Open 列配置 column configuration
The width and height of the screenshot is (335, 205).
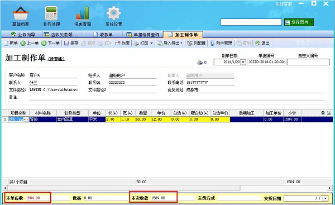[197, 43]
